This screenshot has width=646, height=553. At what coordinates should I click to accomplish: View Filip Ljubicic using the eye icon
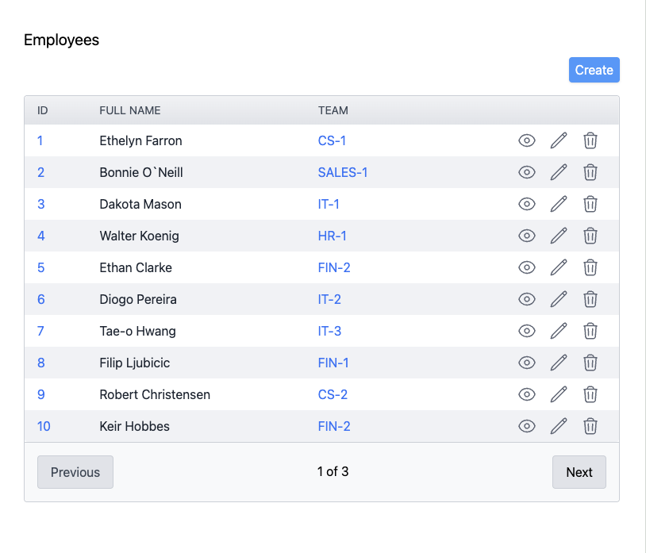526,363
